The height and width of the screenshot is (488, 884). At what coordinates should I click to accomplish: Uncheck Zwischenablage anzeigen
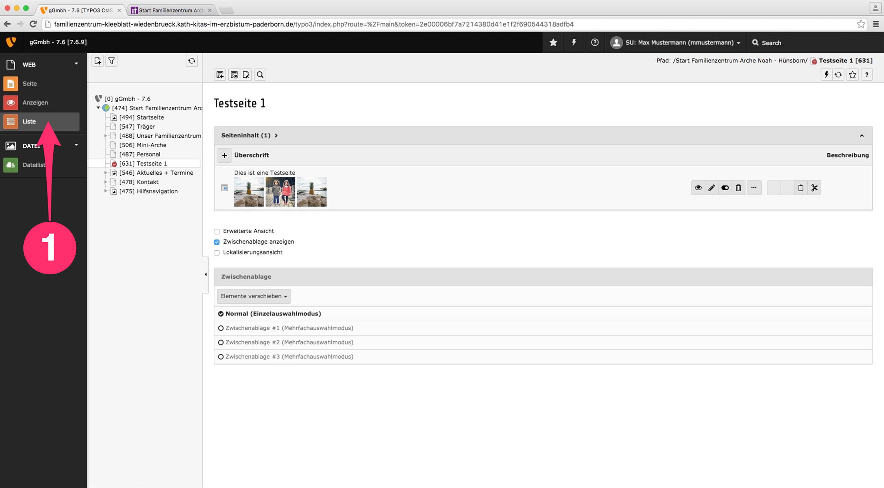[x=217, y=242]
